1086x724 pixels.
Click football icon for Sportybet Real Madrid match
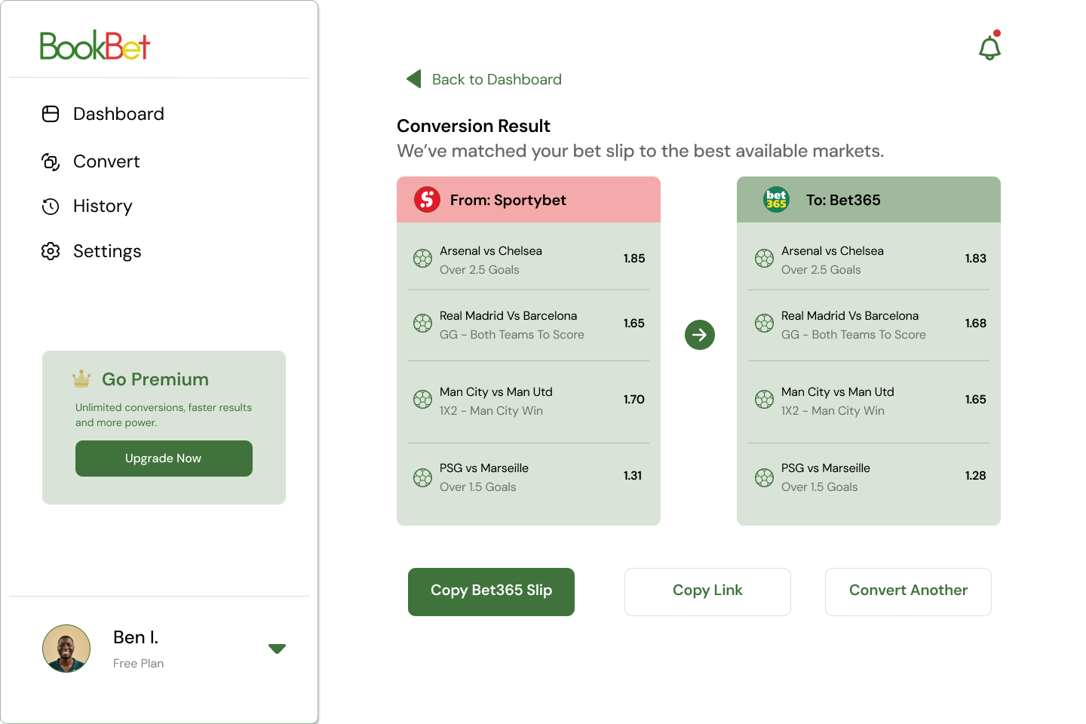pyautogui.click(x=423, y=324)
